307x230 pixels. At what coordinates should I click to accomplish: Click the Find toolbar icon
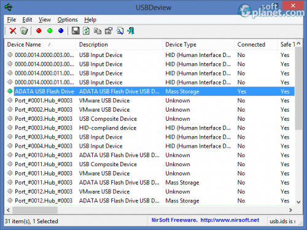click(120, 31)
